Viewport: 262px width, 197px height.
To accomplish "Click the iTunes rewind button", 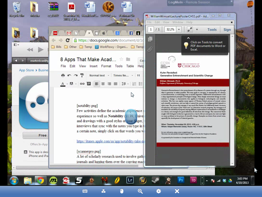I will tap(30, 50).
